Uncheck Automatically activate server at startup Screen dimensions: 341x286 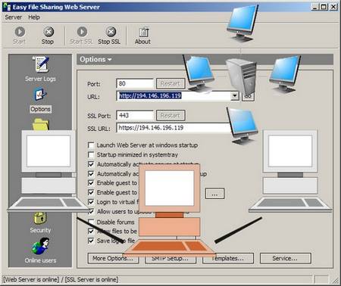coord(91,164)
